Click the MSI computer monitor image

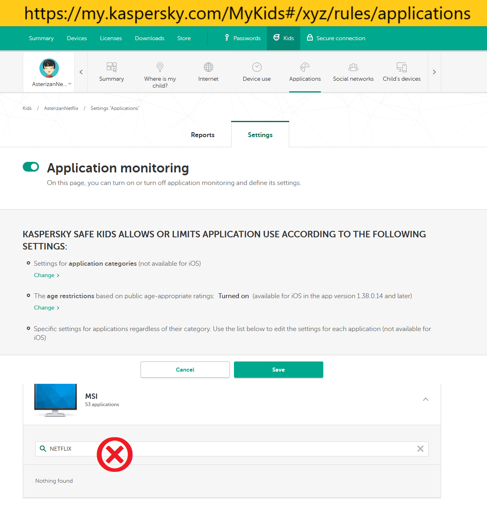(x=56, y=400)
